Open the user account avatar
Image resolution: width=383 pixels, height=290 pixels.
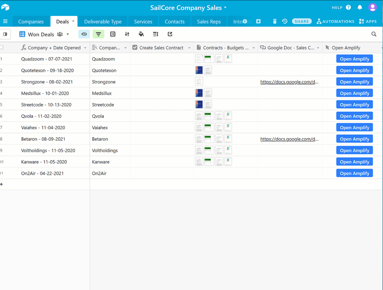[x=373, y=7]
